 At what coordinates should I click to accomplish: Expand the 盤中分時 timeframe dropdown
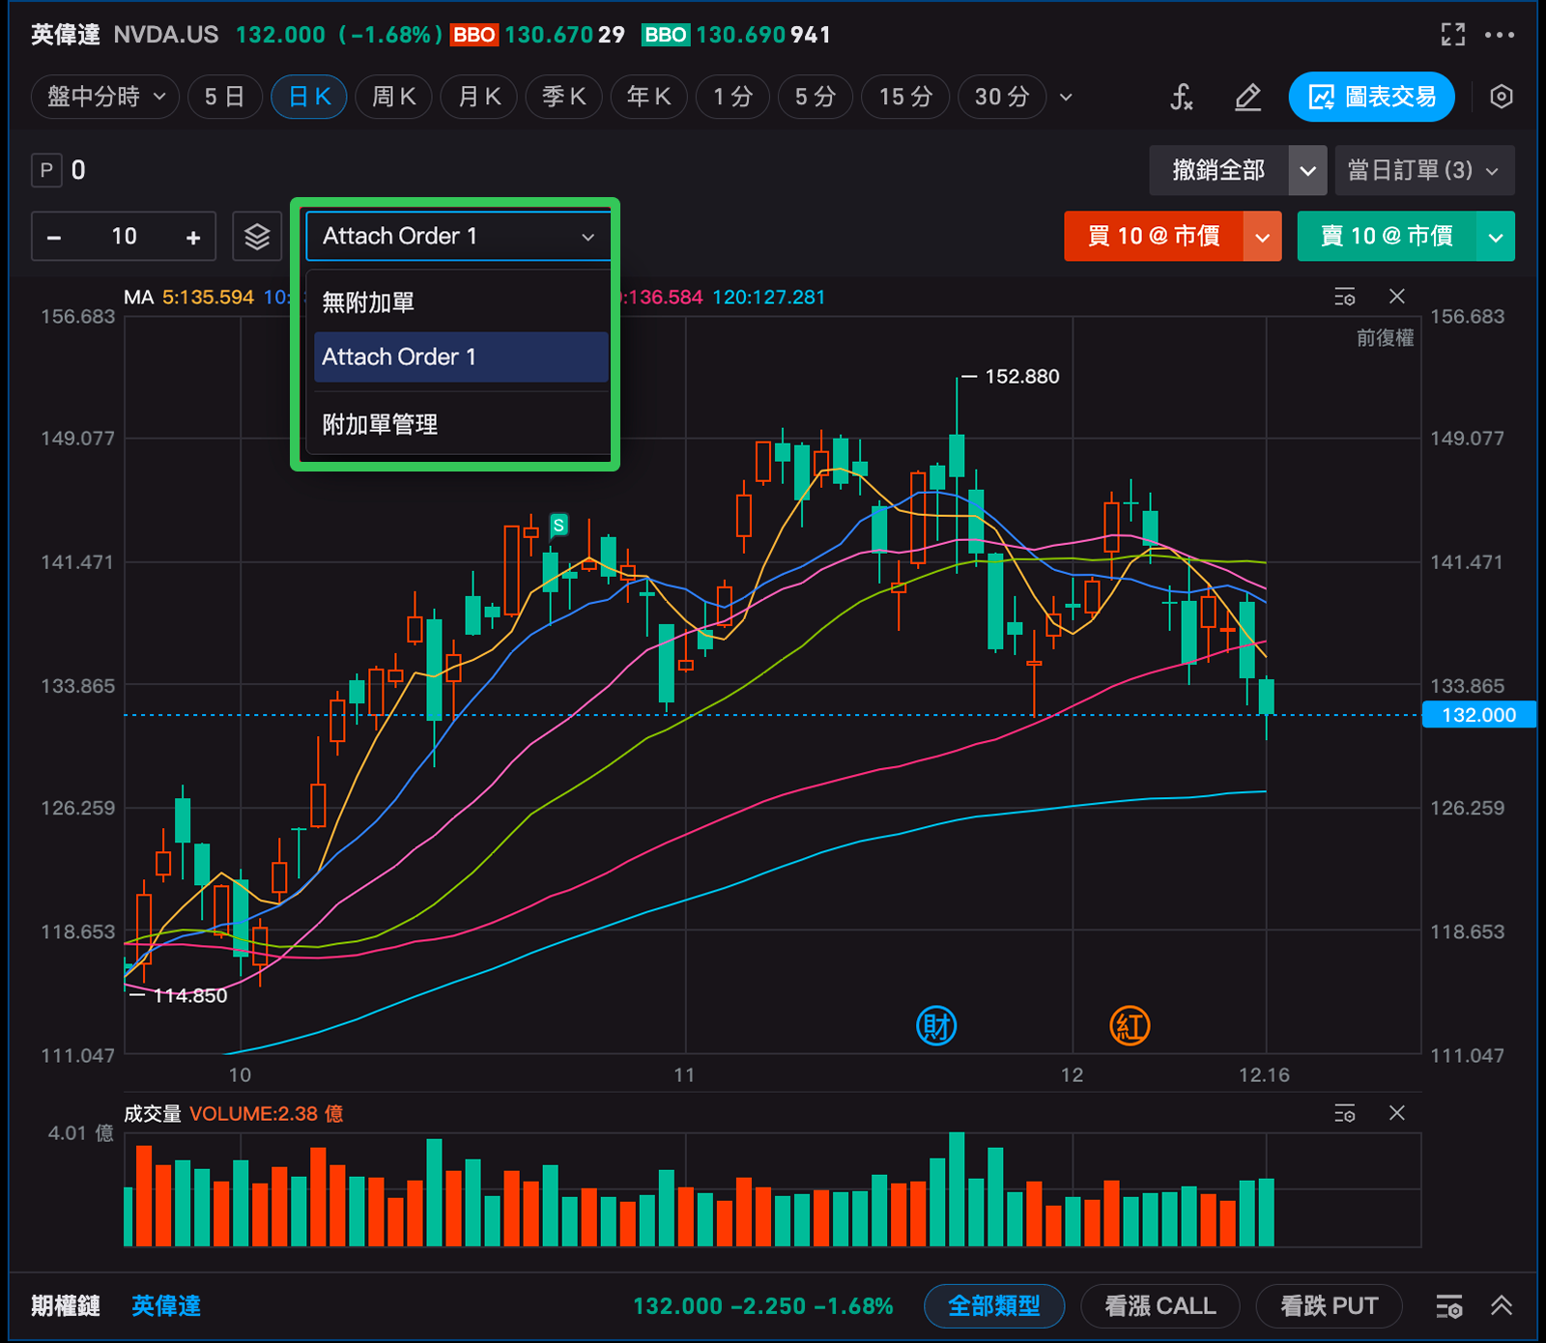[105, 97]
